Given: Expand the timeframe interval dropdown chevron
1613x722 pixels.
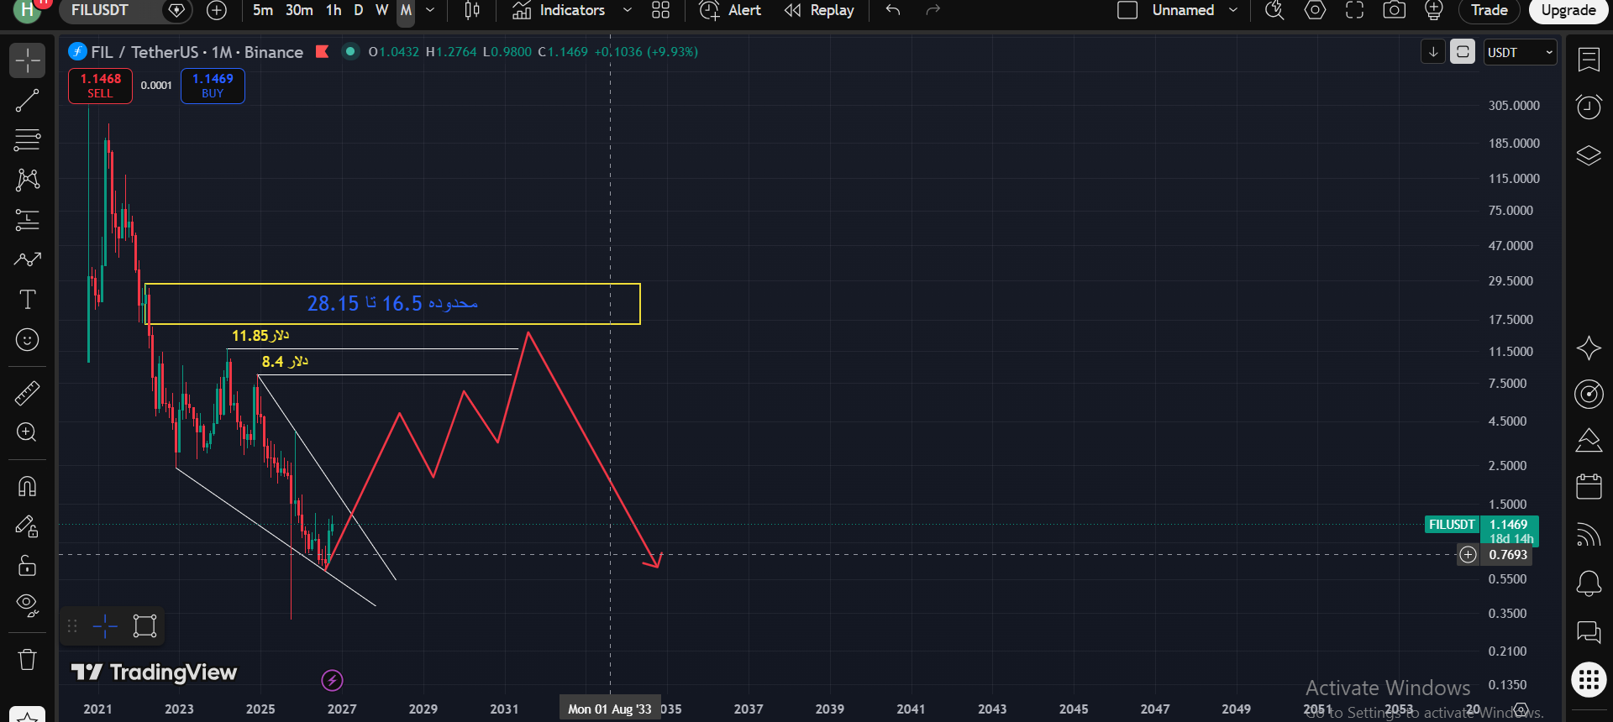Looking at the screenshot, I should [430, 10].
